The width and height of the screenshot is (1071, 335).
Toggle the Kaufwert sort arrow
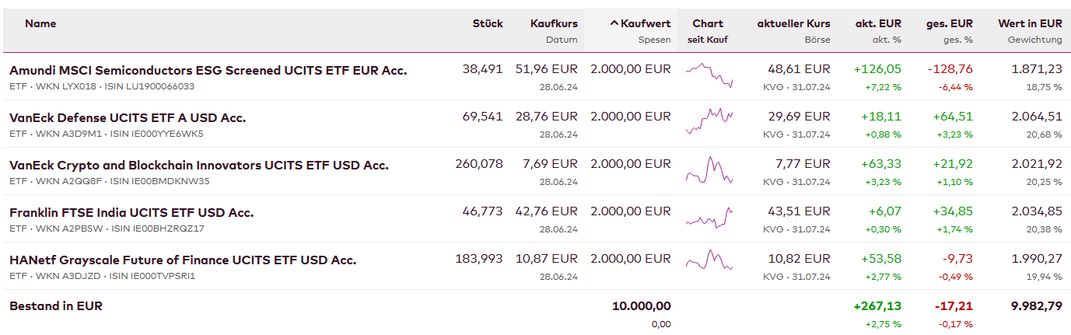614,24
